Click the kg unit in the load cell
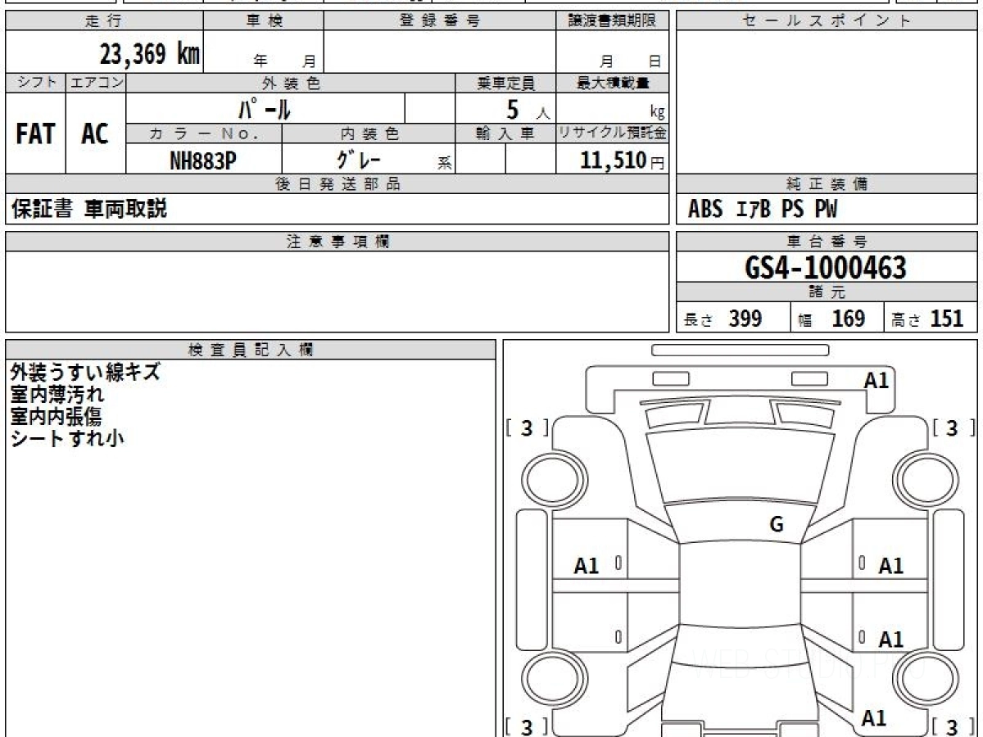 click(x=657, y=114)
